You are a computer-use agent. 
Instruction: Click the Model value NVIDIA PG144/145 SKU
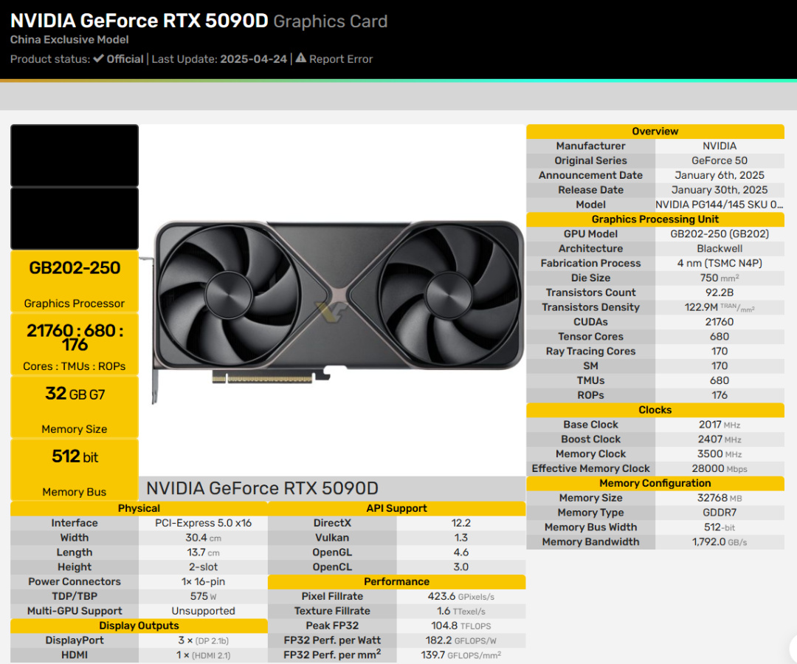[720, 205]
